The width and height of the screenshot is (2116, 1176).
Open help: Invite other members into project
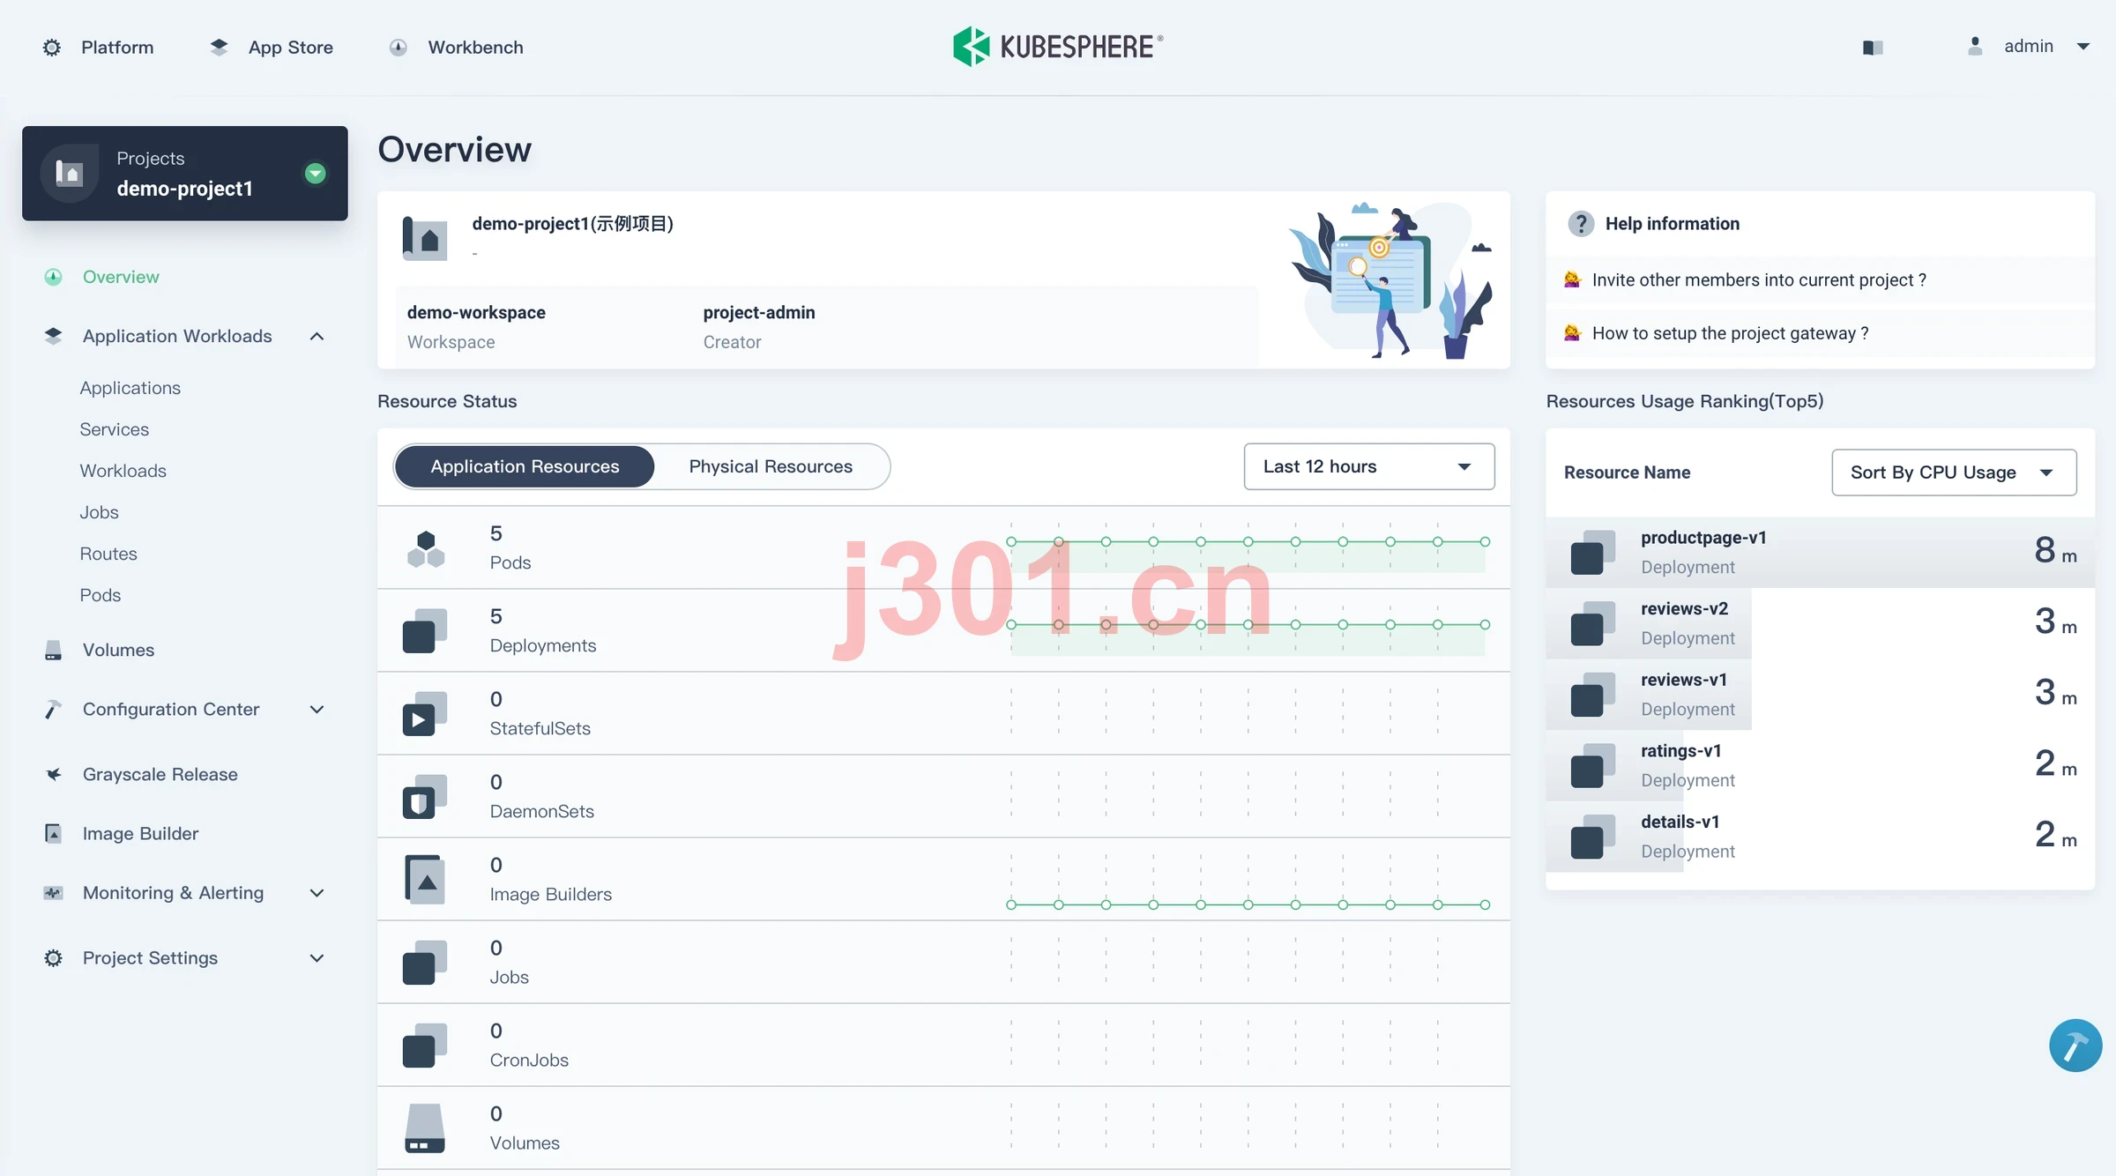pos(1758,280)
